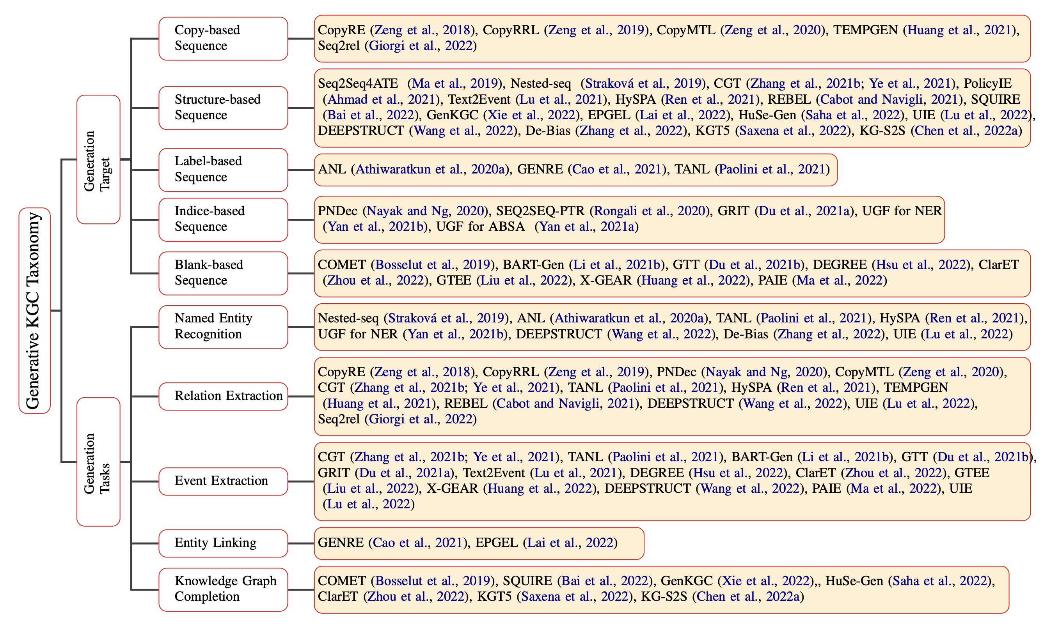Select the Generation Target node
This screenshot has width=1051, height=630.
click(98, 159)
